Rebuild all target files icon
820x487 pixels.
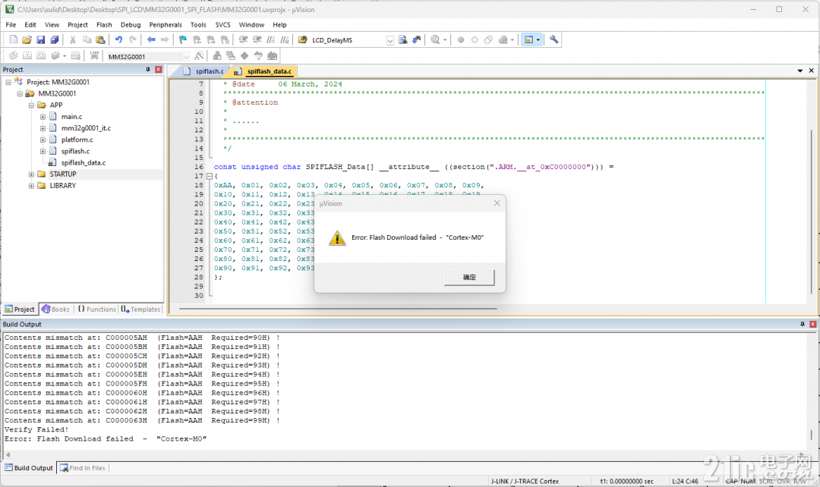click(41, 55)
